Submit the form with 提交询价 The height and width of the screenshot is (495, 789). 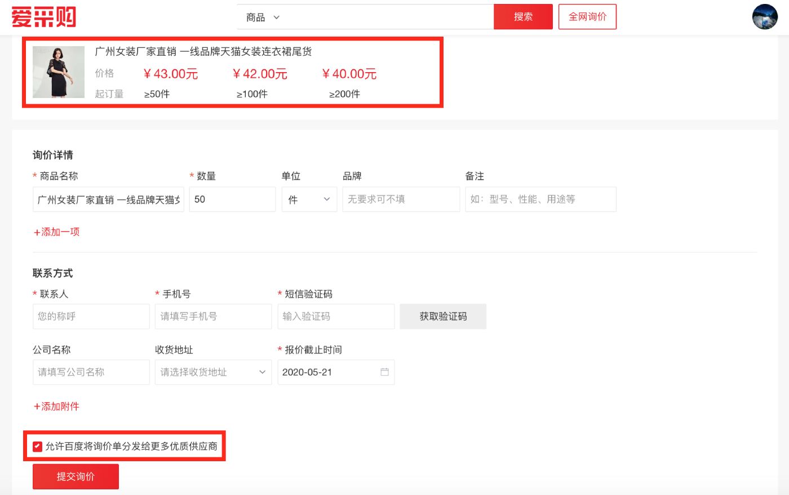coord(76,476)
